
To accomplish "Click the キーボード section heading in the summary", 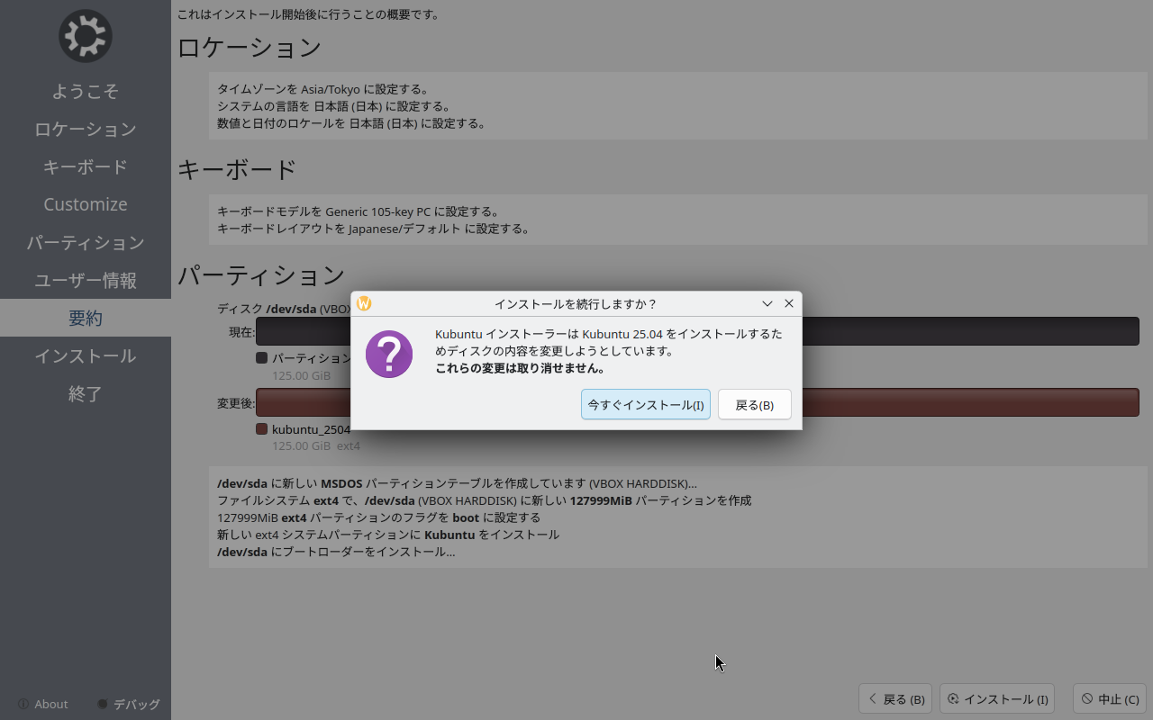I will click(237, 169).
